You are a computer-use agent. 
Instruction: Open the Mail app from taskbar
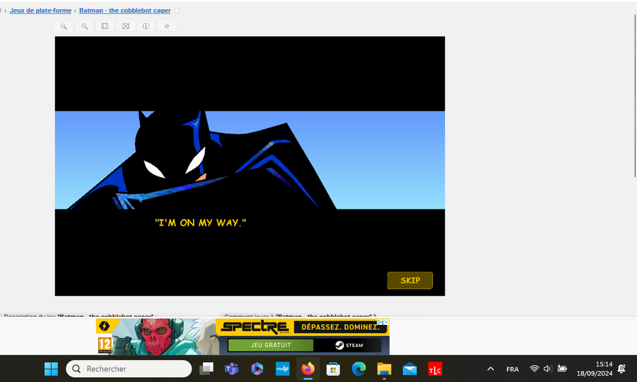point(409,369)
